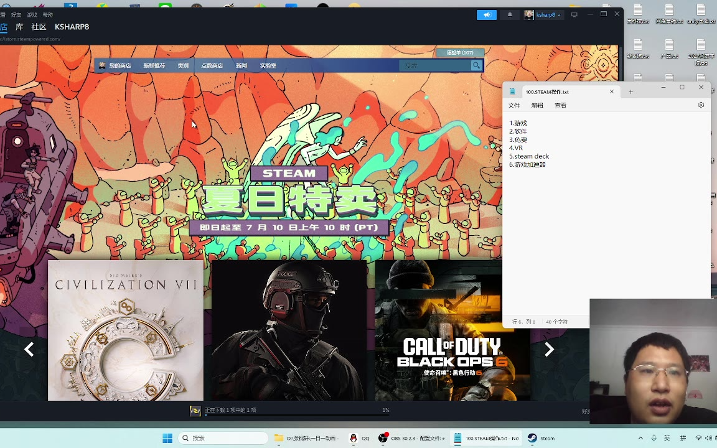Click the Notepad line and column status
Screen dimensions: 717x448
tap(523, 322)
